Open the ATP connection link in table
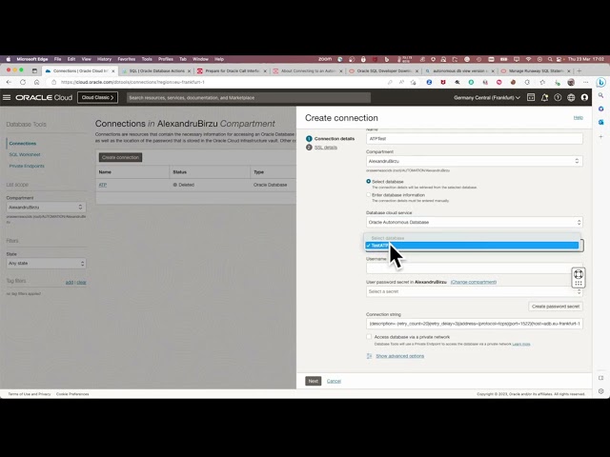Viewport: 610px width, 457px height. coord(102,185)
